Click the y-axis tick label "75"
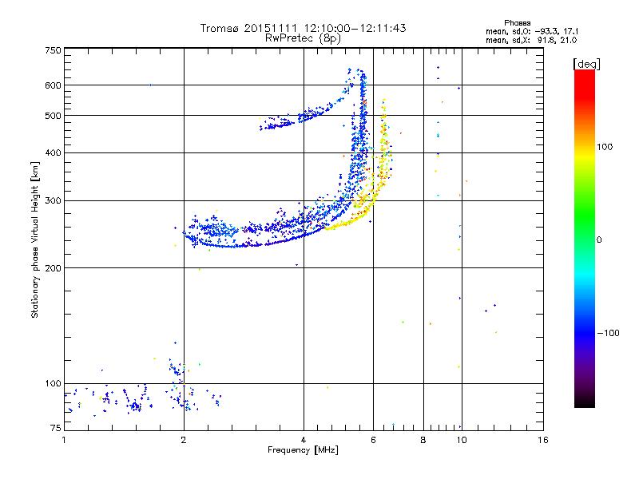This screenshot has width=639, height=479. [x=56, y=428]
